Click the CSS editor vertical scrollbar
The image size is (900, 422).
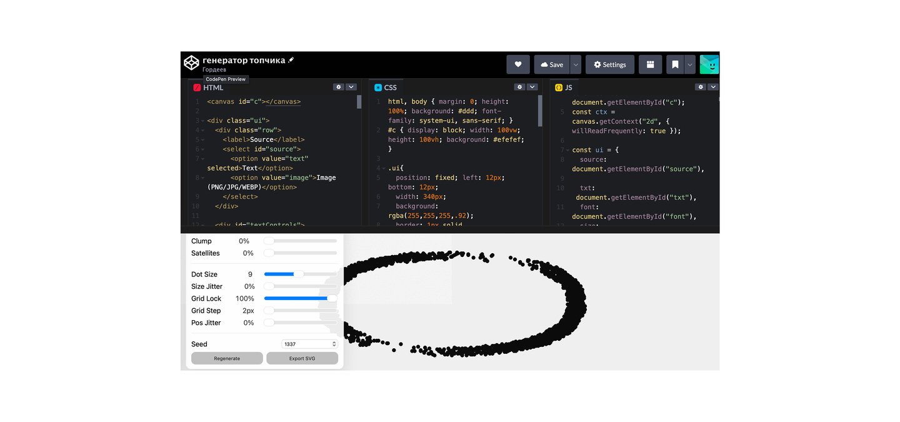541,111
